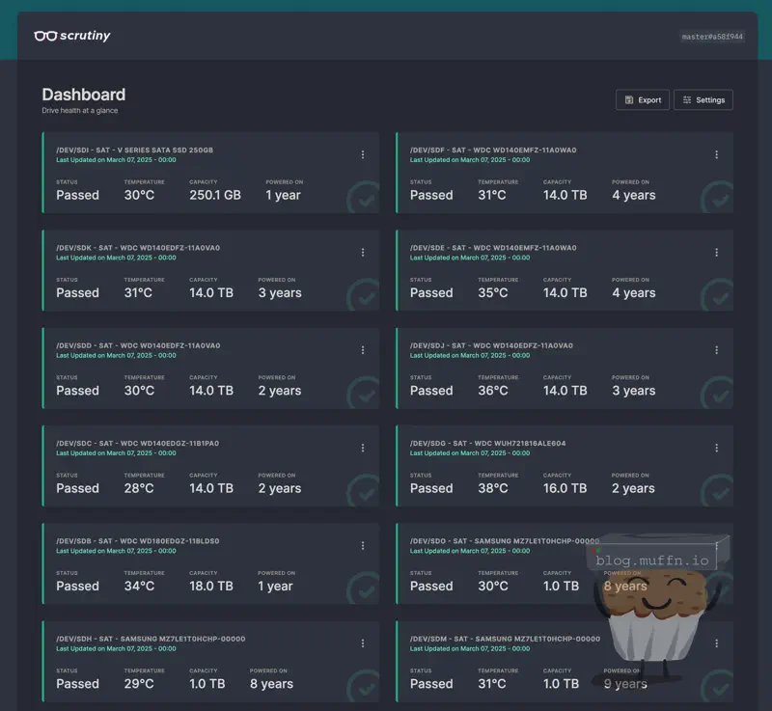Click the passed checkmark on /dev/sdf card

[716, 198]
